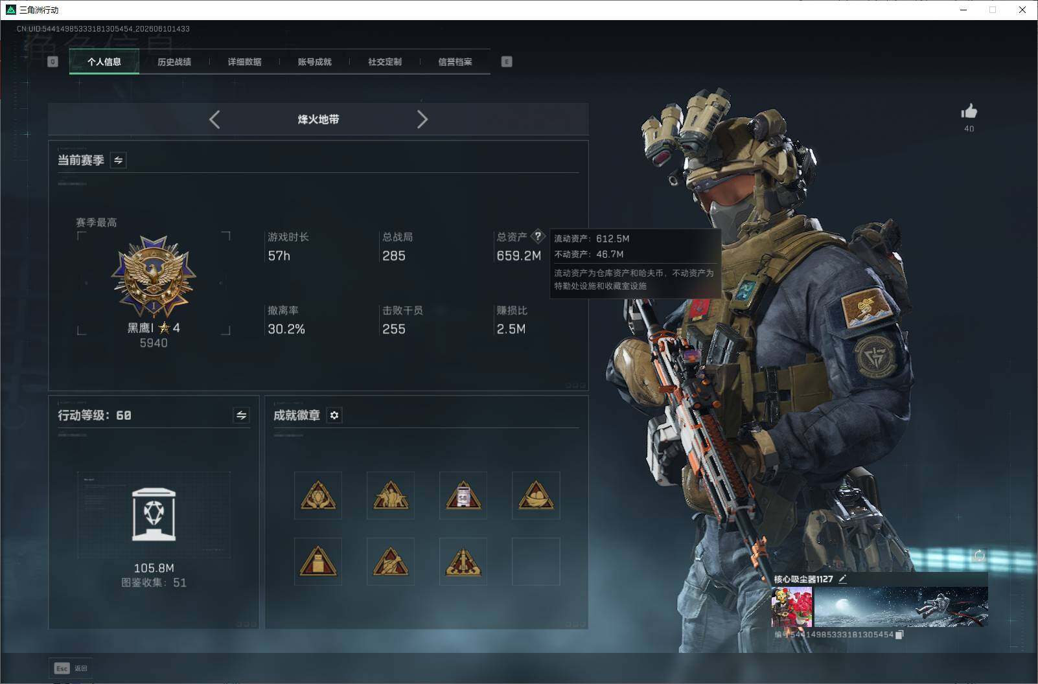
Task: Minimize the 三角洲行动 window
Action: pos(963,10)
